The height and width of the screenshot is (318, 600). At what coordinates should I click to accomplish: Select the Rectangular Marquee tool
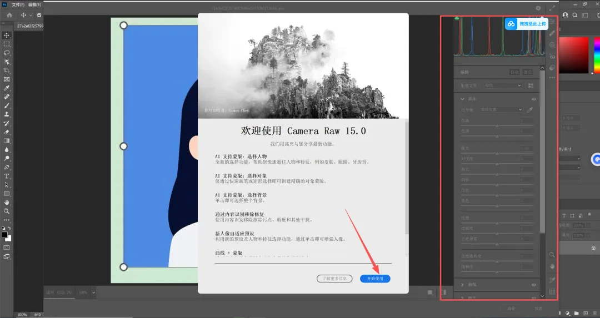[7, 44]
